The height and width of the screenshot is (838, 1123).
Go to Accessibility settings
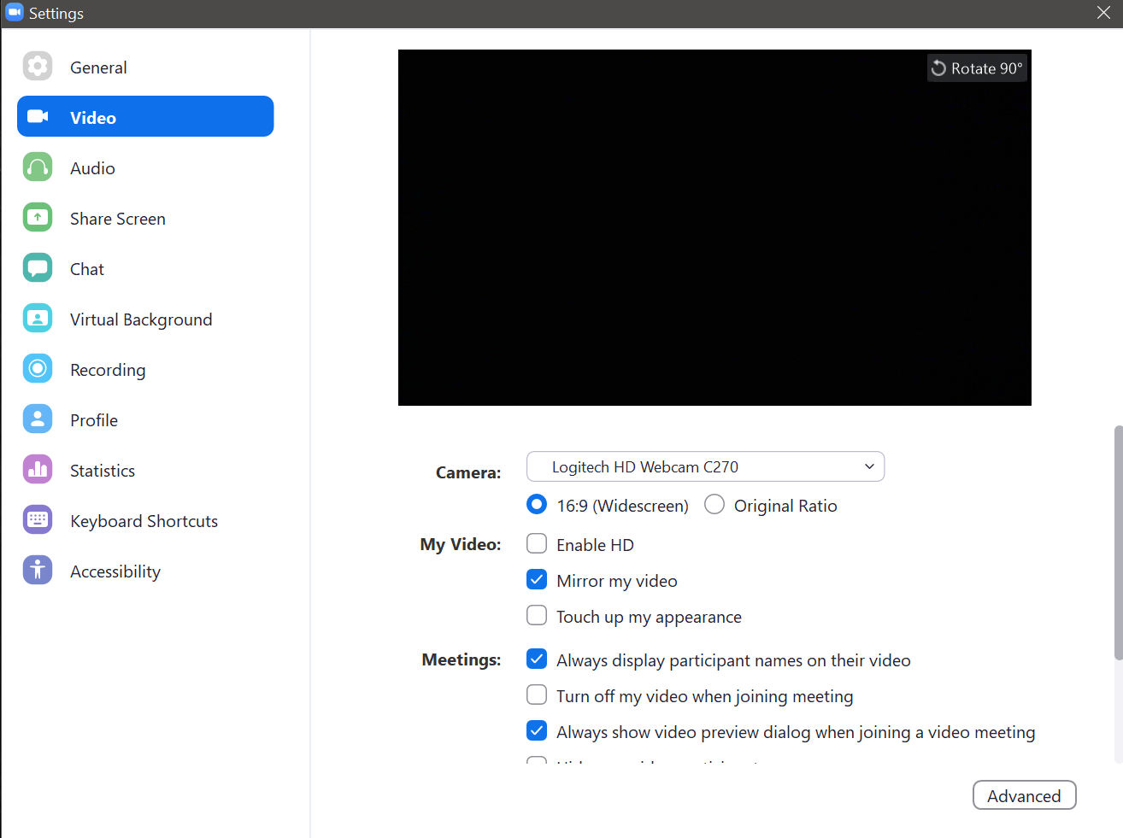coord(145,571)
